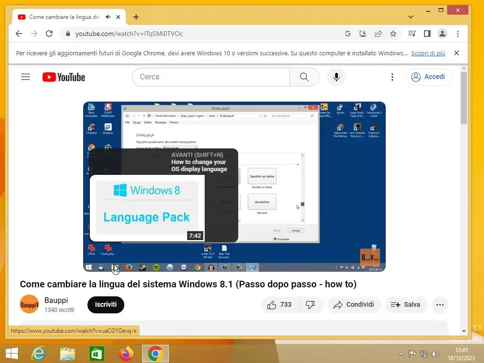Dislike the video with thumbs down
This screenshot has height=363, width=484.
(310, 305)
